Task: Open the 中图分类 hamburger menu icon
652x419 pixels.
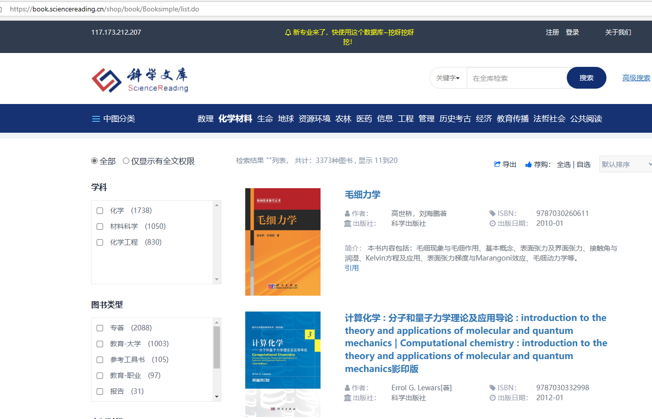Action: (96, 119)
